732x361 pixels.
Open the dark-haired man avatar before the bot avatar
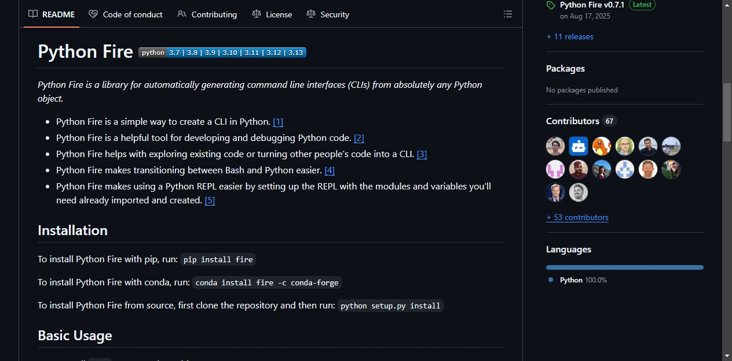point(555,146)
